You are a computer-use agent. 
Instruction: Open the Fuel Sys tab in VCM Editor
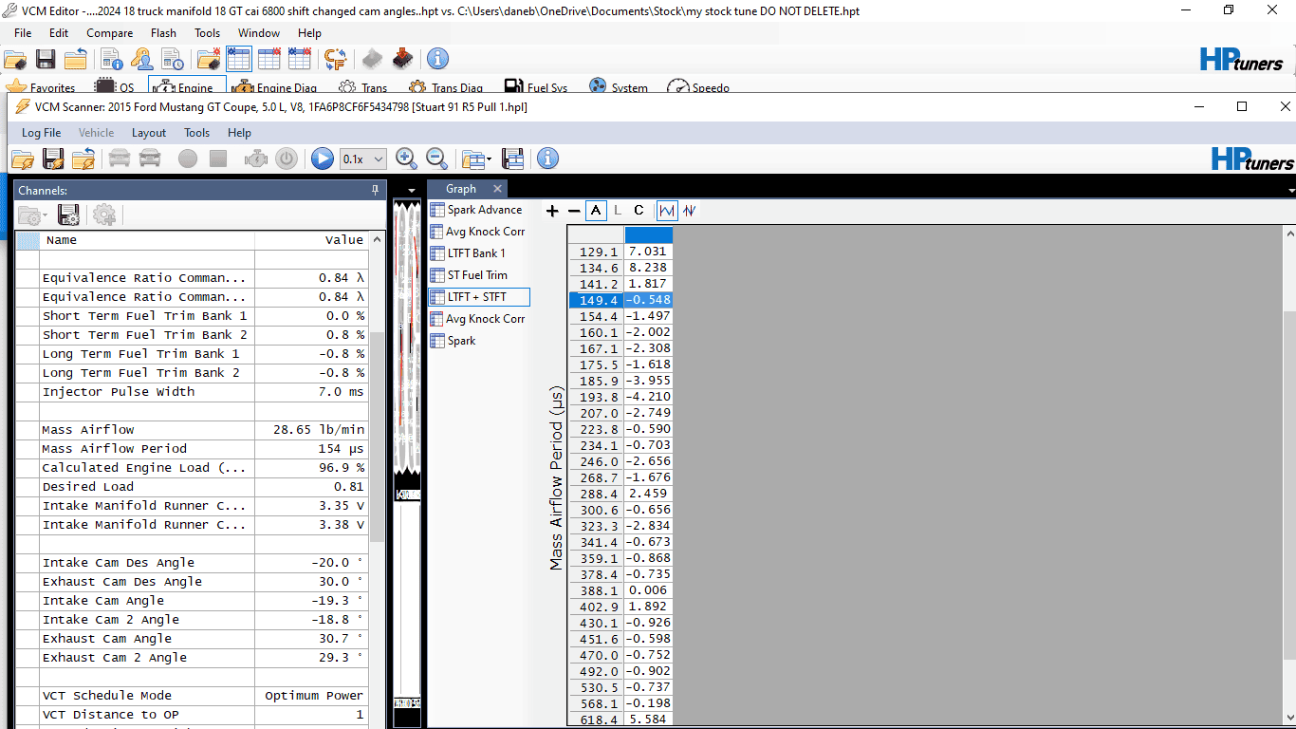tap(536, 86)
